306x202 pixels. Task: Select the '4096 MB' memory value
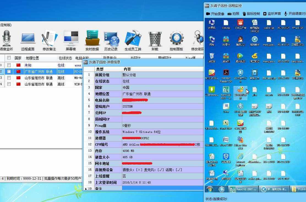point(128,151)
